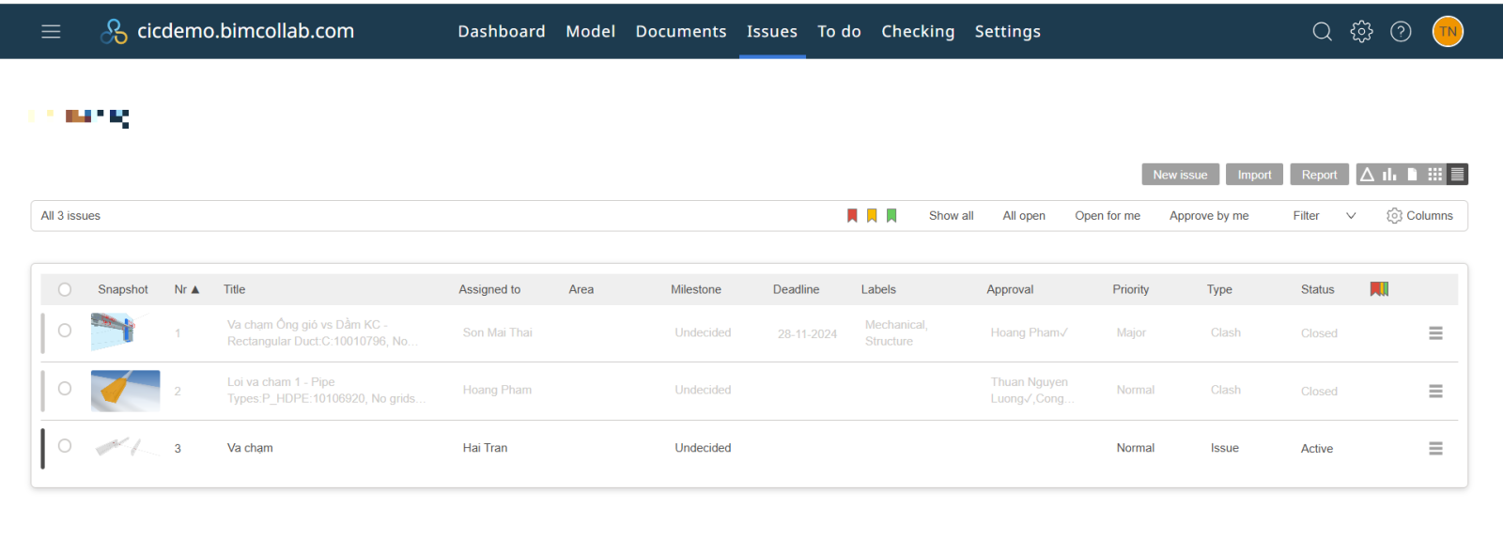Toggle the select-all circle in header
1503x539 pixels.
(65, 289)
